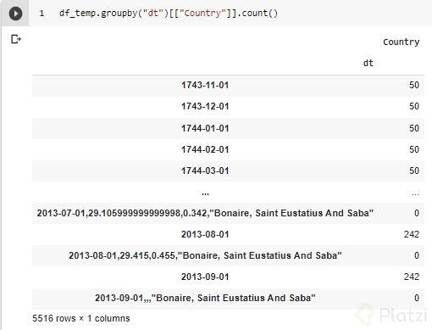Select the 1744-02-01 row label

pyautogui.click(x=205, y=149)
